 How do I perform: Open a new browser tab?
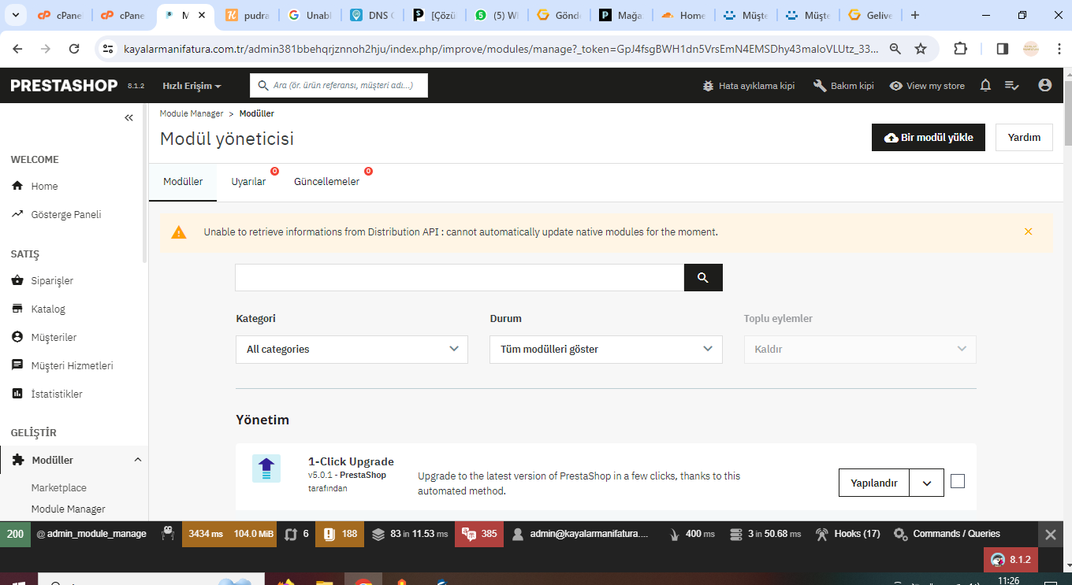[x=915, y=15]
